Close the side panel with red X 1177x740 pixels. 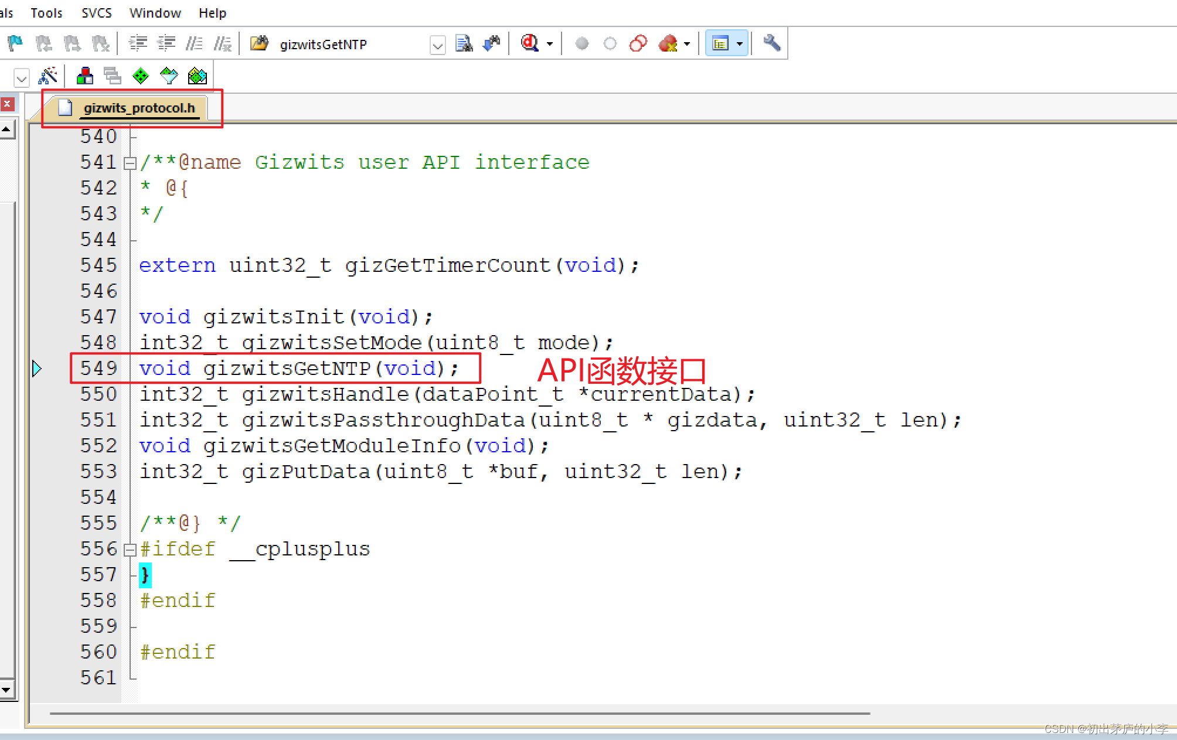(x=7, y=104)
